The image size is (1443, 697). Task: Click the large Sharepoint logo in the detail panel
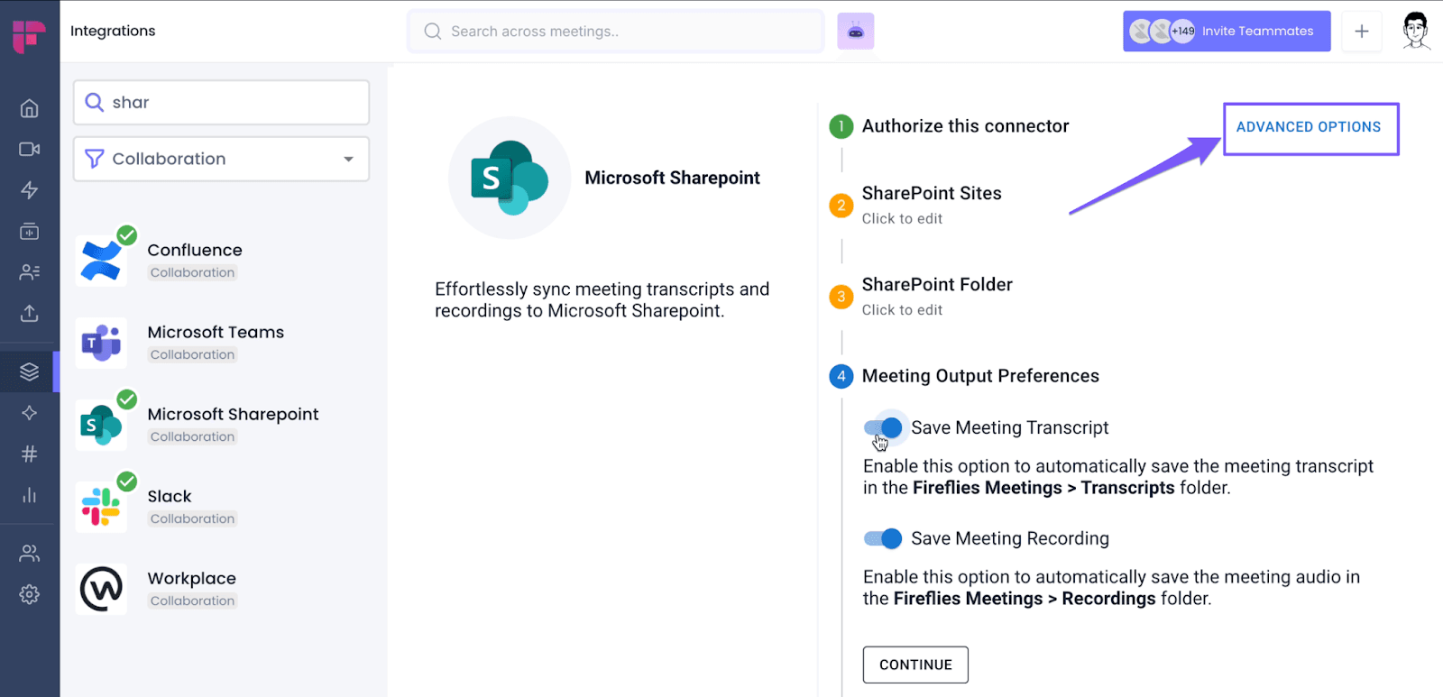pos(510,178)
